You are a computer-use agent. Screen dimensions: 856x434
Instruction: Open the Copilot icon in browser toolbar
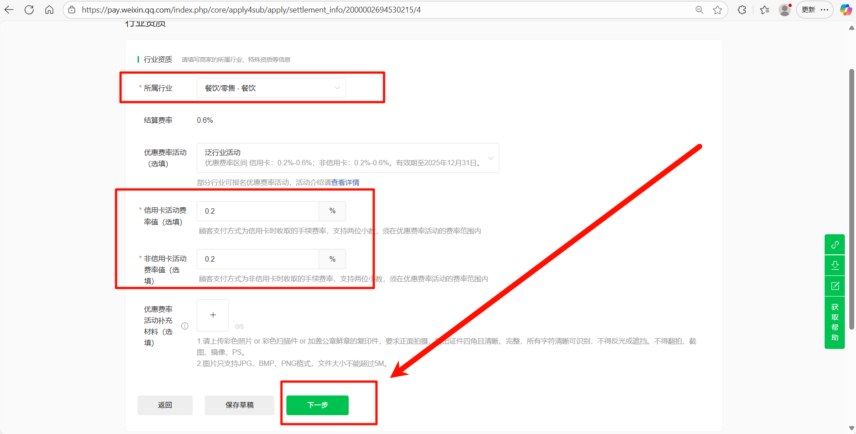tap(845, 10)
